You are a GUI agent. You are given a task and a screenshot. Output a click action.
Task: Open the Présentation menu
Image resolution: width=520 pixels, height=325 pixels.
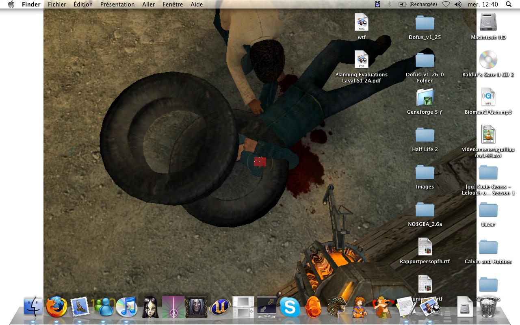pos(117,4)
